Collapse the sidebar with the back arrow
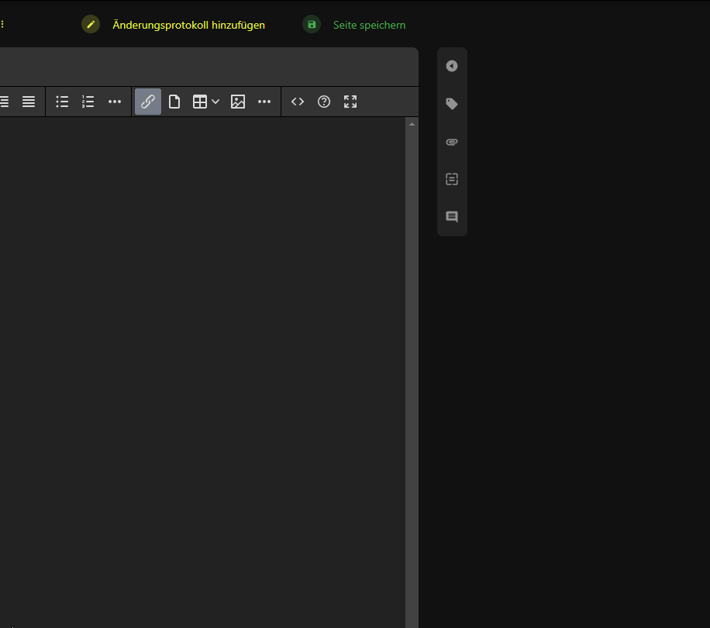 pyautogui.click(x=452, y=66)
